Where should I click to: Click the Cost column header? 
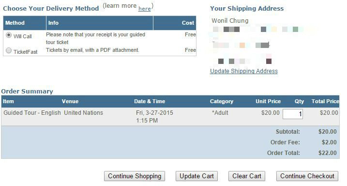coord(188,23)
